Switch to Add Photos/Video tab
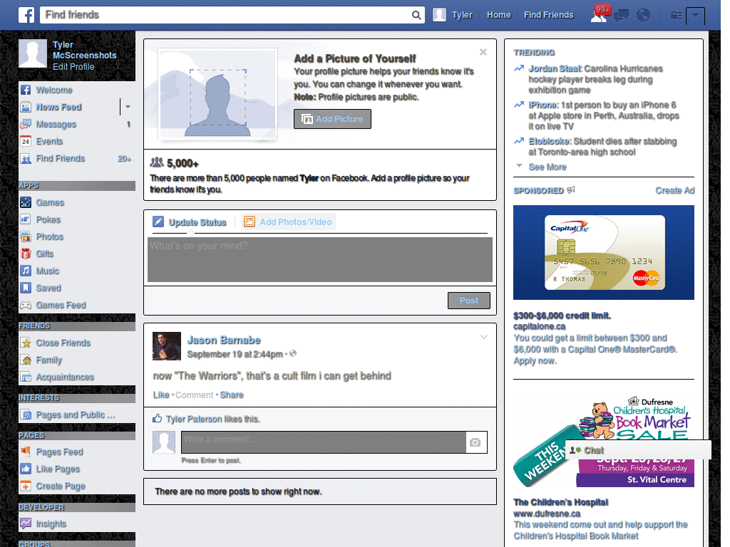The width and height of the screenshot is (730, 547). tap(288, 222)
